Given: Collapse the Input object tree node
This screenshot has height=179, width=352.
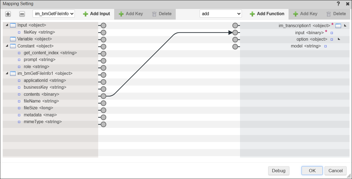Looking at the screenshot, I should [7, 25].
